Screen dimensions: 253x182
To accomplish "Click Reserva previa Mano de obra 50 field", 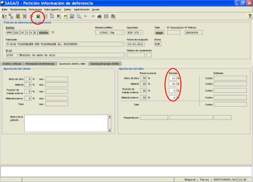I will [143, 78].
